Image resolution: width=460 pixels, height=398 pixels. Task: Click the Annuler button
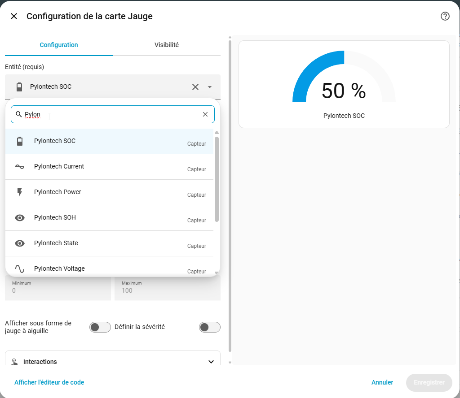[x=382, y=382]
